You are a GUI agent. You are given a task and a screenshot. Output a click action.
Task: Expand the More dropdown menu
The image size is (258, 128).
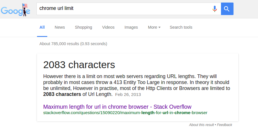pos(154,27)
